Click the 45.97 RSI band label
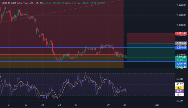188x108 pixels. tap(179, 84)
